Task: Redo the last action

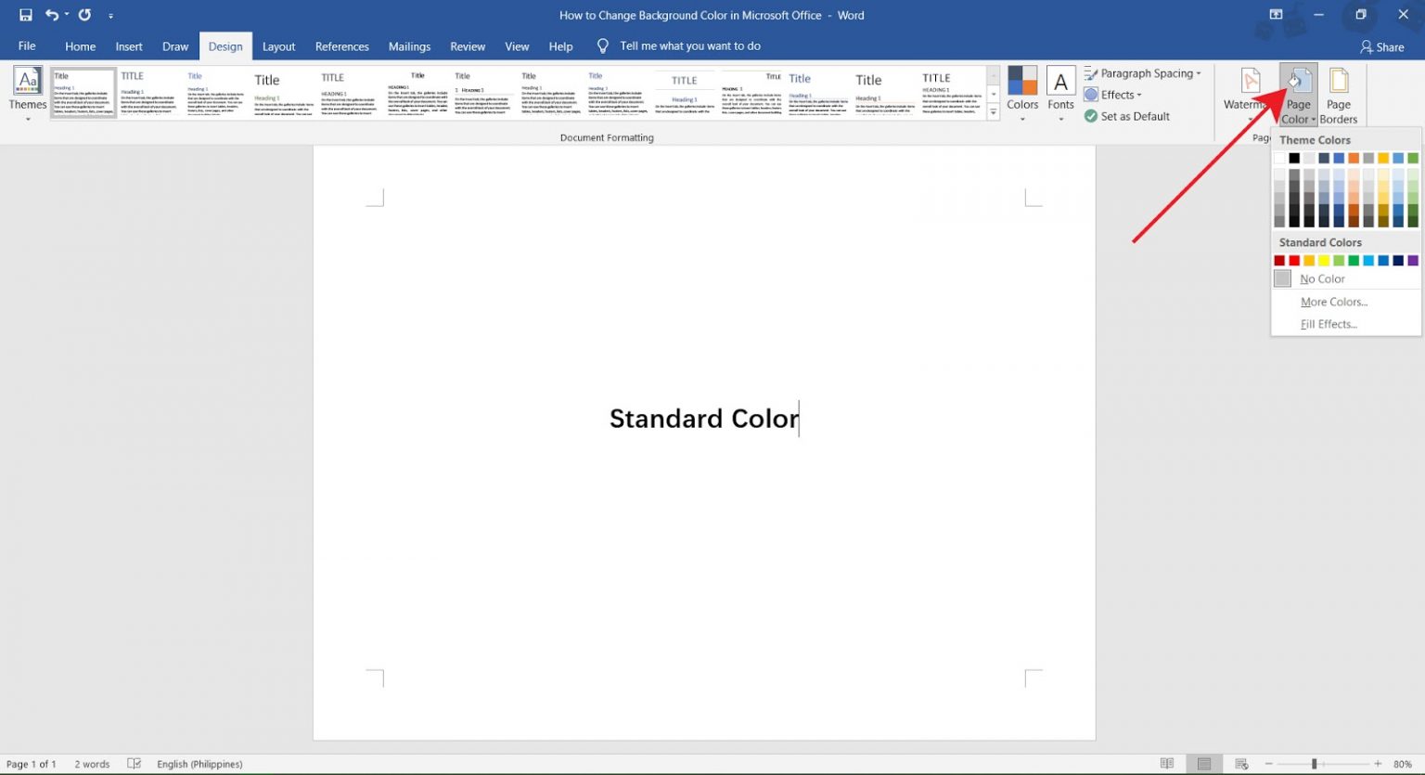Action: (84, 15)
